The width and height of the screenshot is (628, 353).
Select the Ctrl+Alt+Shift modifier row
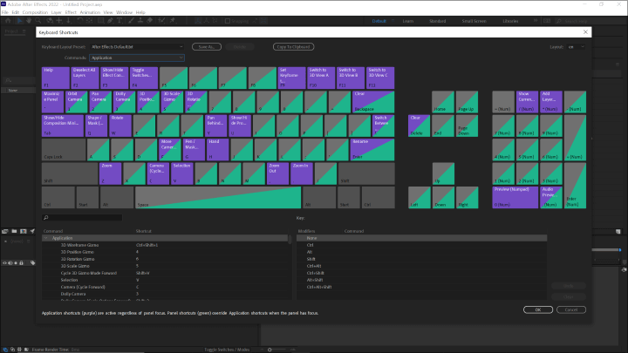(422, 287)
